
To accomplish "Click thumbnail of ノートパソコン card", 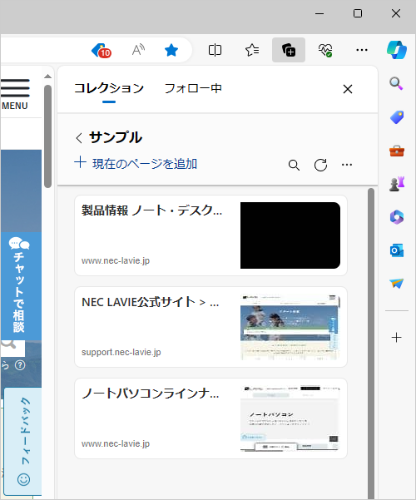I will click(x=290, y=418).
